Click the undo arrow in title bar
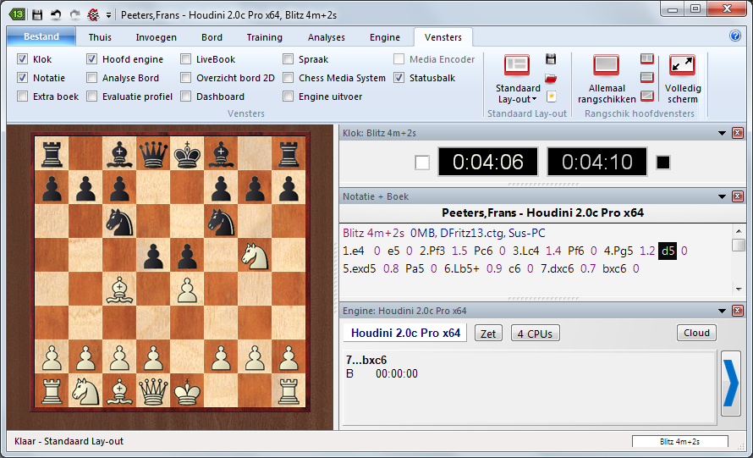This screenshot has height=458, width=753. click(56, 14)
